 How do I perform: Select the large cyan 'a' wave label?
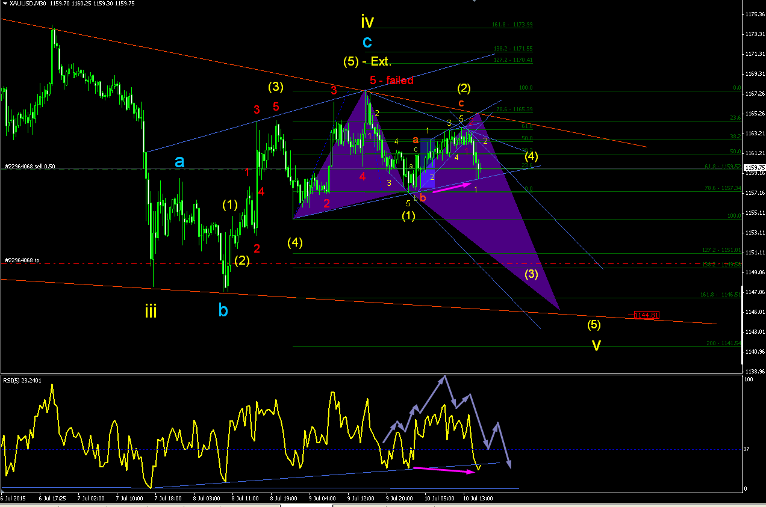pos(179,161)
